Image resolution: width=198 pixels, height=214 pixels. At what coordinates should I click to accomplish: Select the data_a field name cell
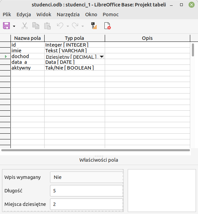[x=27, y=62]
